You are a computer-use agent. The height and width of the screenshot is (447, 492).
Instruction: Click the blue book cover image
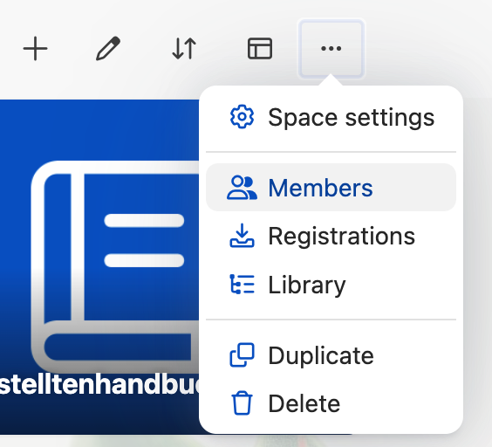99,267
